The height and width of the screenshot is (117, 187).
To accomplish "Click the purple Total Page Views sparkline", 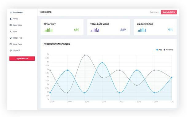I will [x=95, y=30].
